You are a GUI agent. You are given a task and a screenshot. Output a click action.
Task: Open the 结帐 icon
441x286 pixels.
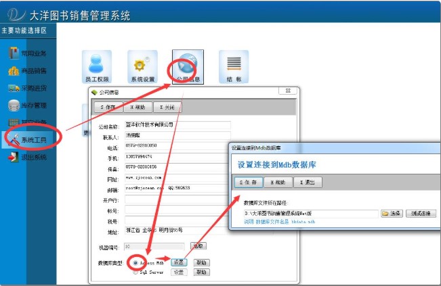(234, 67)
